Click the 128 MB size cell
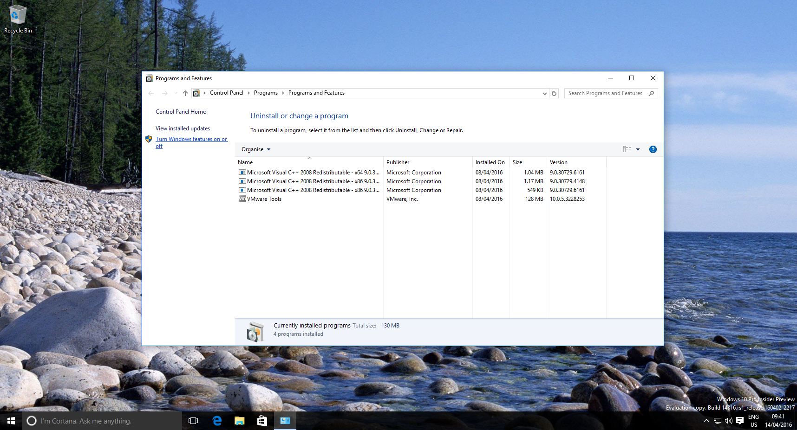 534,199
